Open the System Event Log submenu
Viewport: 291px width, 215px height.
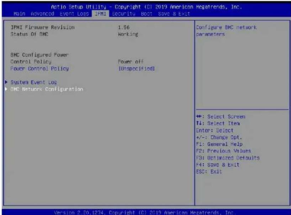coord(33,82)
